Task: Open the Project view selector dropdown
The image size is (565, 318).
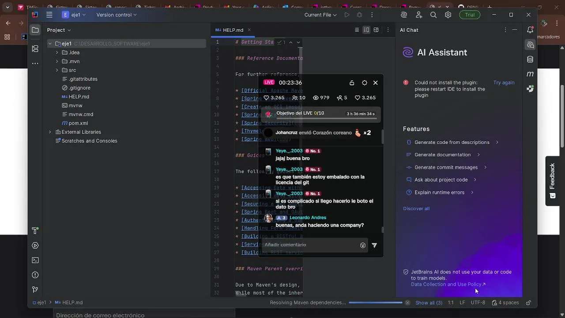Action: [59, 30]
